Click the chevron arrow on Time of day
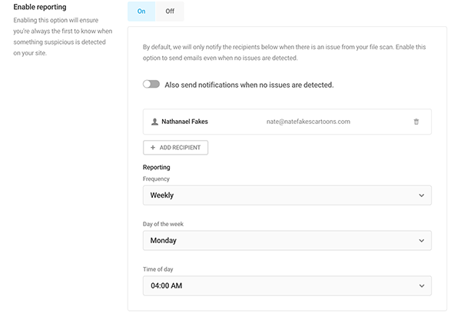 (x=420, y=286)
